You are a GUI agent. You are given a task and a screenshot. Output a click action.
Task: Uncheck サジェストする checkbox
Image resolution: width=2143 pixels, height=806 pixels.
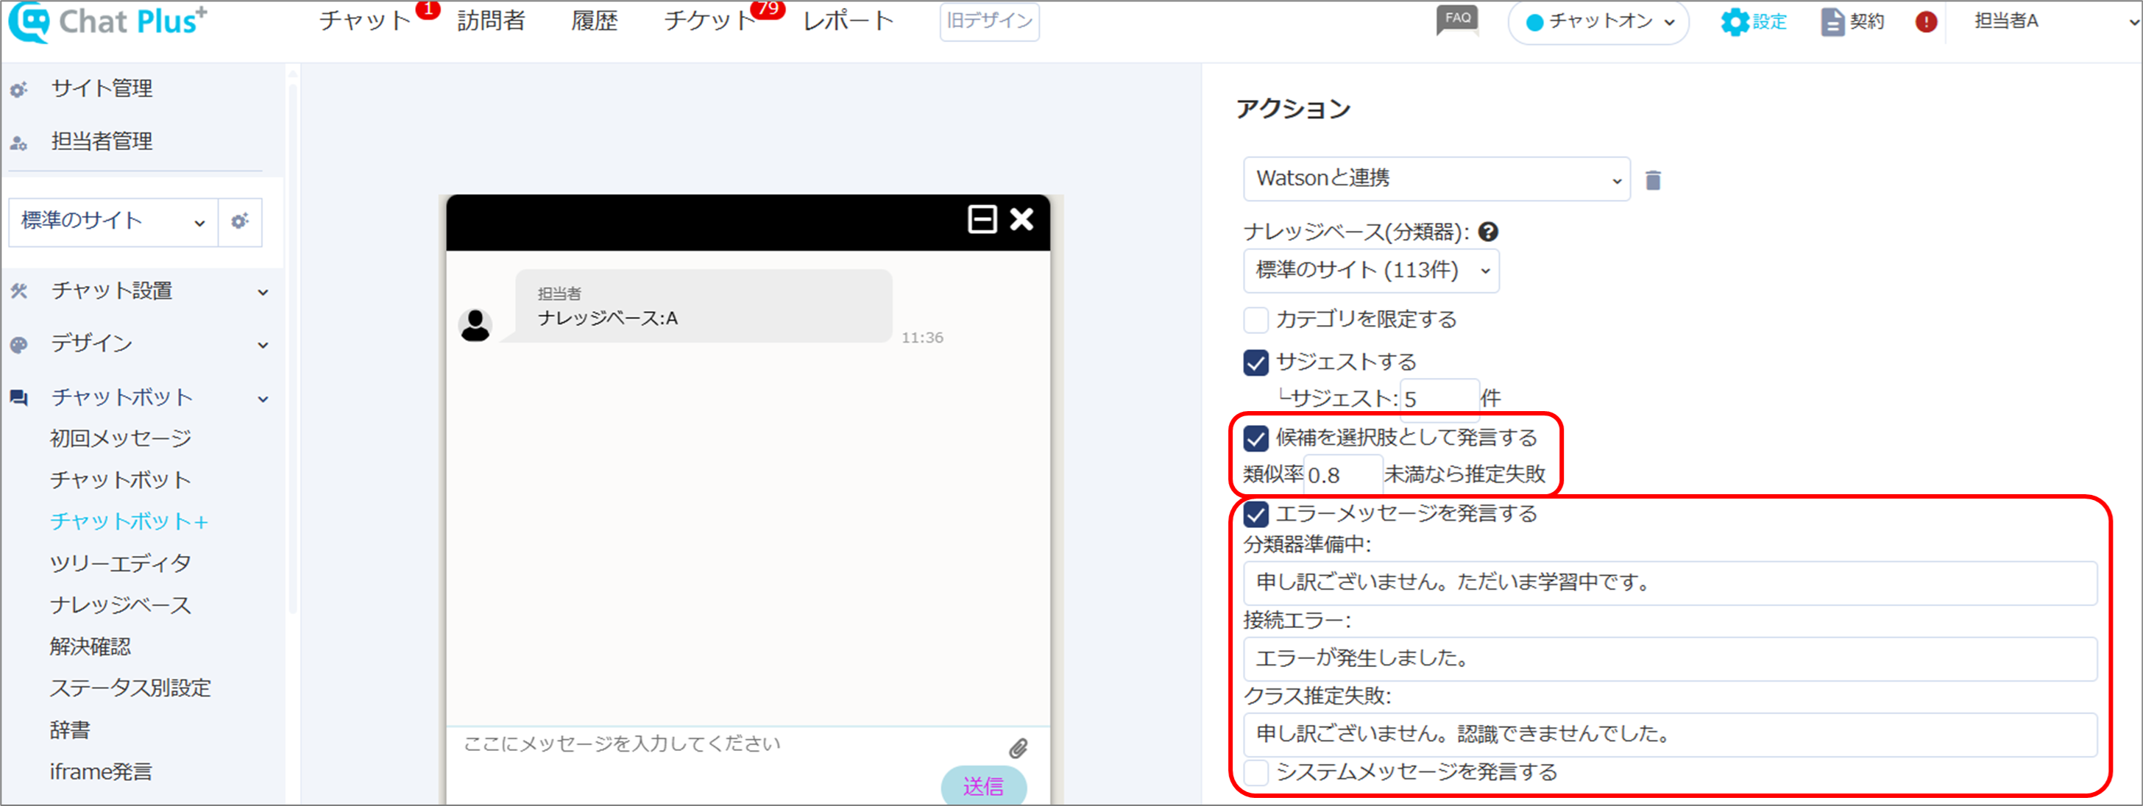click(1255, 363)
